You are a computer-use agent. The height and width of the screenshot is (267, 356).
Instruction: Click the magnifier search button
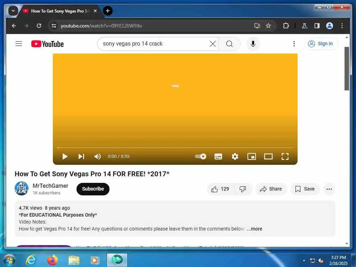pyautogui.click(x=229, y=43)
